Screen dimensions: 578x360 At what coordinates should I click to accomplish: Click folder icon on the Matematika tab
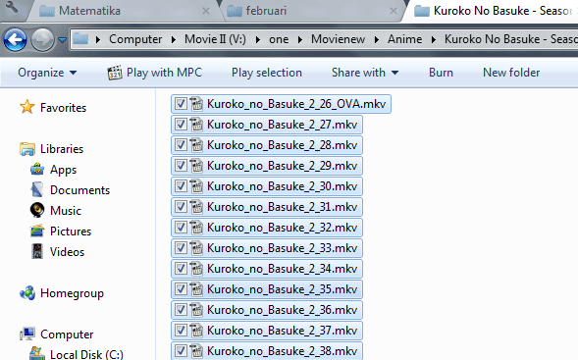click(x=47, y=11)
